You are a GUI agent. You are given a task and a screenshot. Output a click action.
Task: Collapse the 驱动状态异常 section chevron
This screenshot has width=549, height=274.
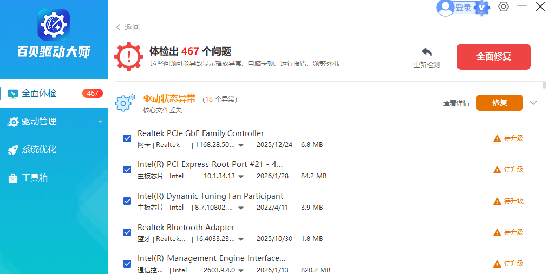533,103
